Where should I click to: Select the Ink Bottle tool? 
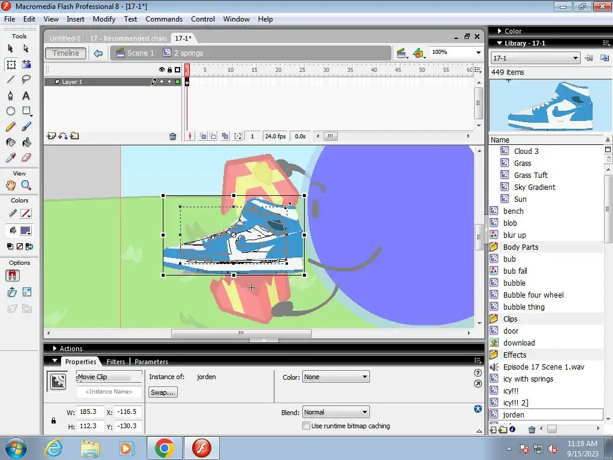11,143
